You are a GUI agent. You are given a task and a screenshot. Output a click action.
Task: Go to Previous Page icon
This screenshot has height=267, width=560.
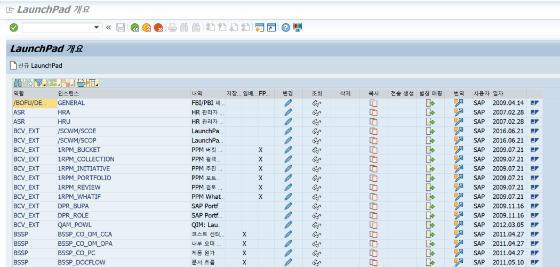pos(222,28)
